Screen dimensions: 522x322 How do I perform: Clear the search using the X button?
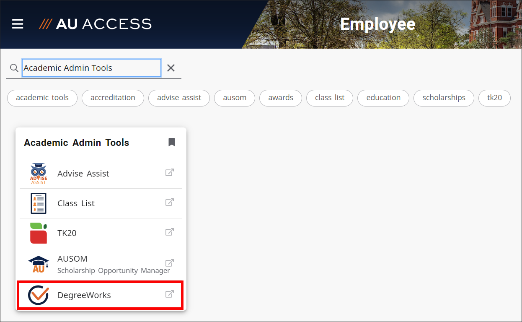pos(171,68)
